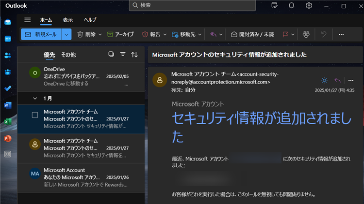
Task: Launch Excel from the left sidebar
Action: (8, 122)
